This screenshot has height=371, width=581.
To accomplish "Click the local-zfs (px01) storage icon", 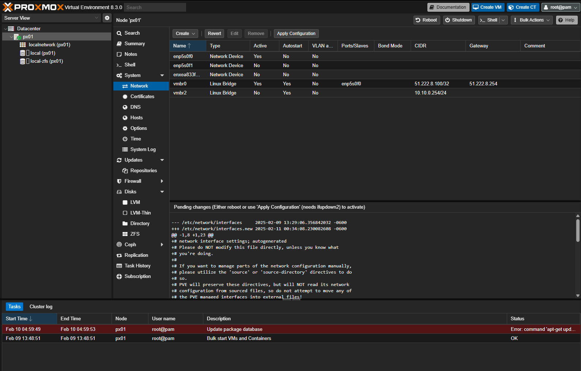I will click(x=23, y=61).
